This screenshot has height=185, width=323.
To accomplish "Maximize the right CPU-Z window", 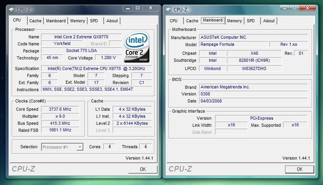I will (x=294, y=8).
